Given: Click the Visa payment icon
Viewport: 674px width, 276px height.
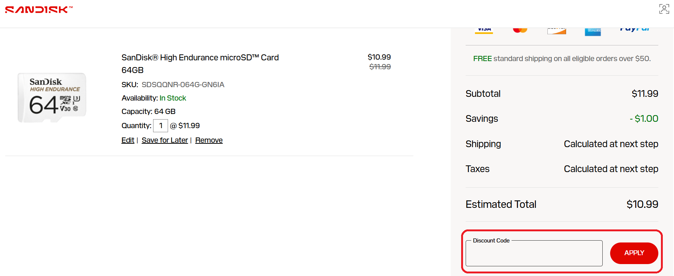Looking at the screenshot, I should [484, 30].
